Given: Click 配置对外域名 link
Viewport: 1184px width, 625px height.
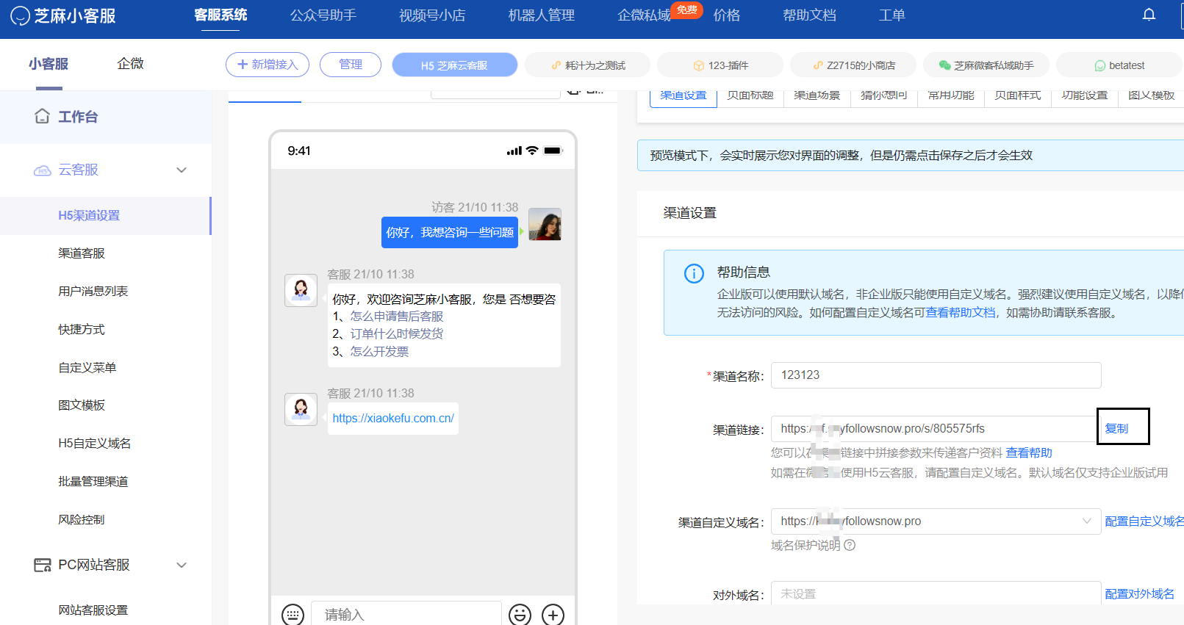Looking at the screenshot, I should (x=1139, y=593).
